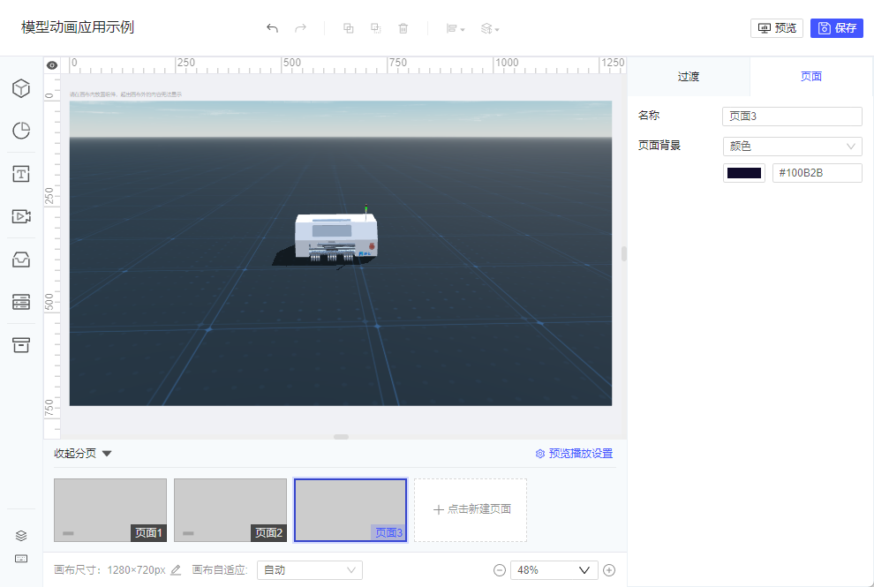Image resolution: width=874 pixels, height=587 pixels.
Task: Click the trash delete icon
Action: tap(403, 28)
